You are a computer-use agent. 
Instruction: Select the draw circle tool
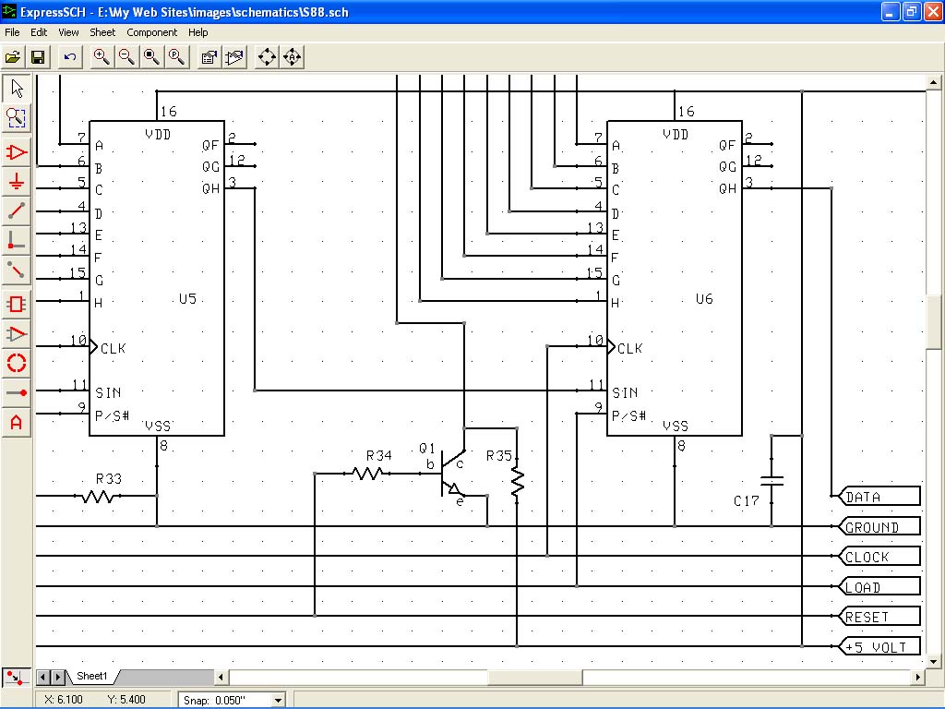click(x=17, y=363)
